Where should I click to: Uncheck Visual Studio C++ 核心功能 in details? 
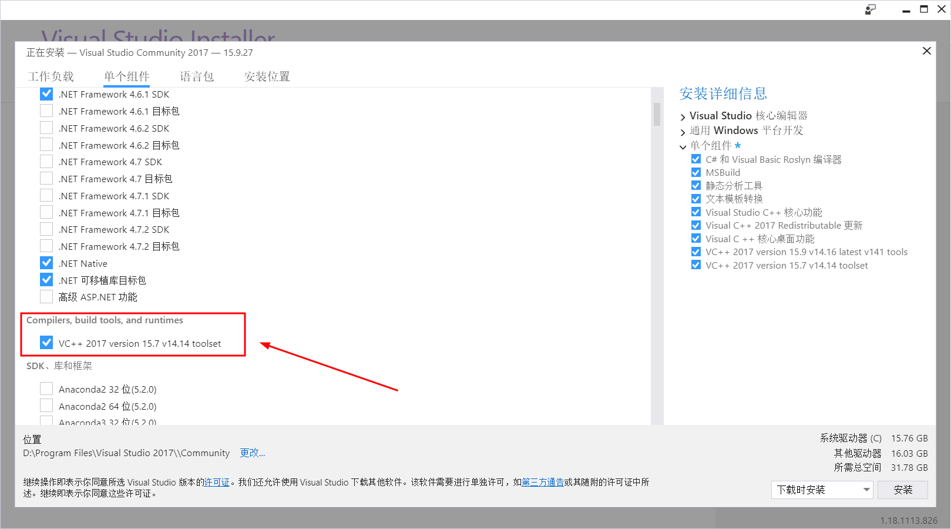coord(696,212)
